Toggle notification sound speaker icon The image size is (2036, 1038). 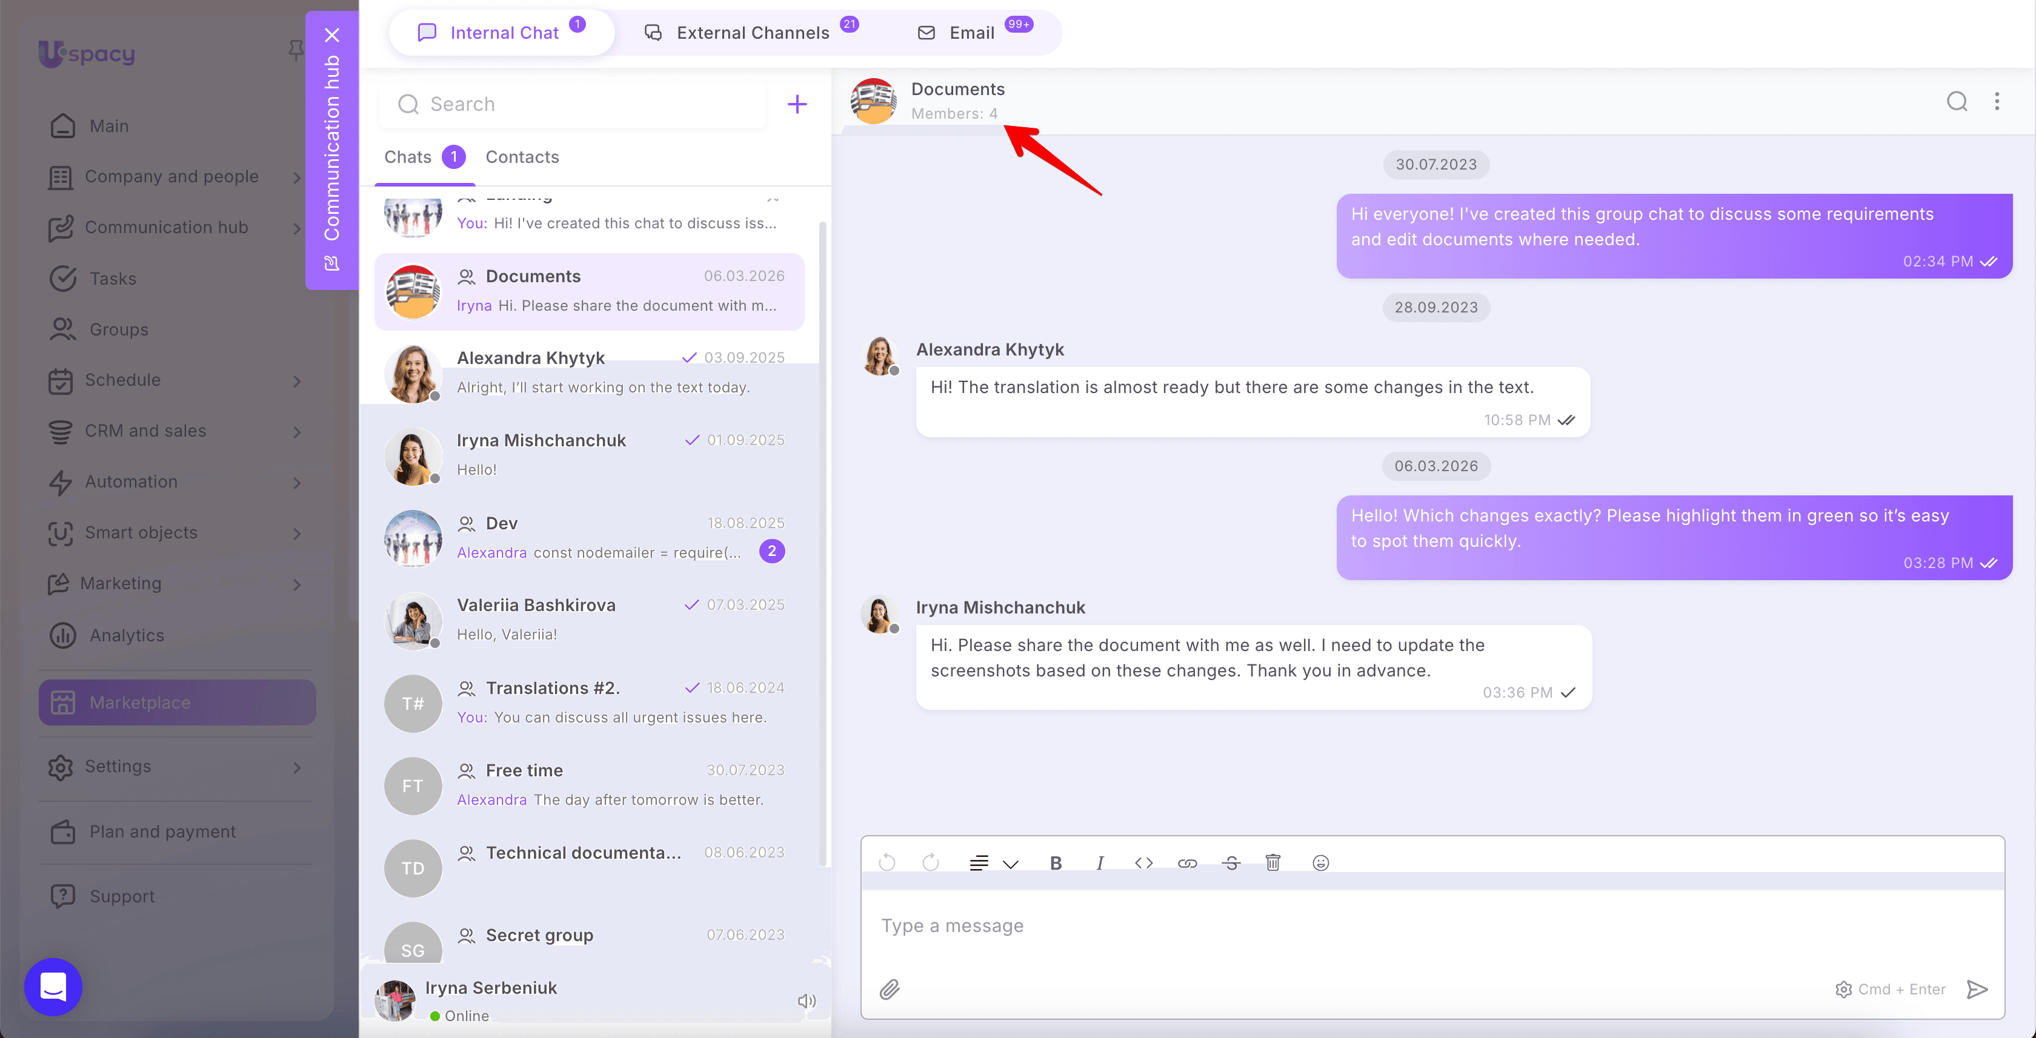pos(806,1001)
